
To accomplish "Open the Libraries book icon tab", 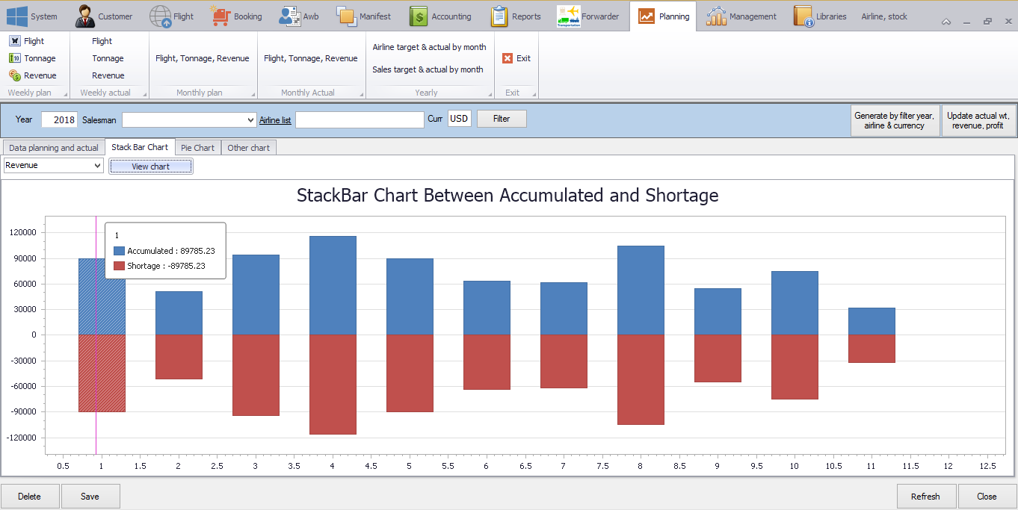I will (802, 16).
